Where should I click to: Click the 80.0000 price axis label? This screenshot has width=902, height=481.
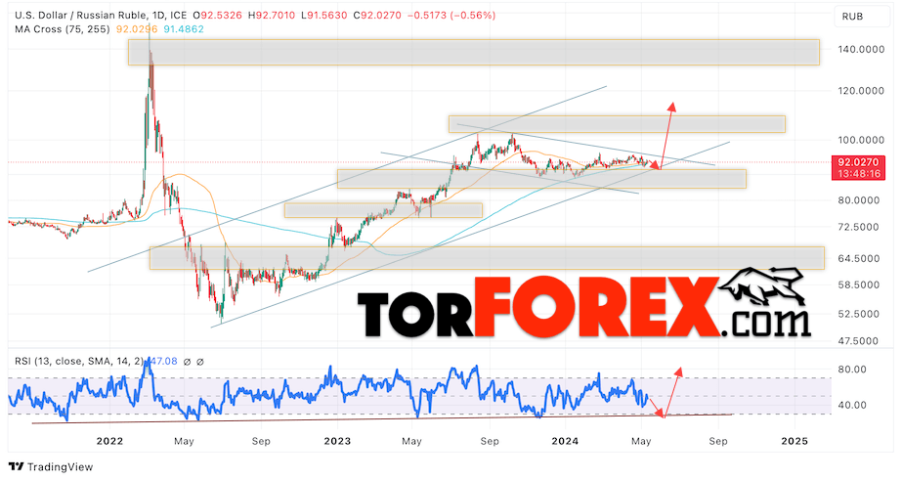(858, 200)
